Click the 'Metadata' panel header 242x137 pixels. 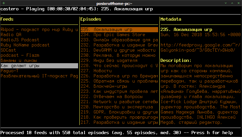pos(171,19)
